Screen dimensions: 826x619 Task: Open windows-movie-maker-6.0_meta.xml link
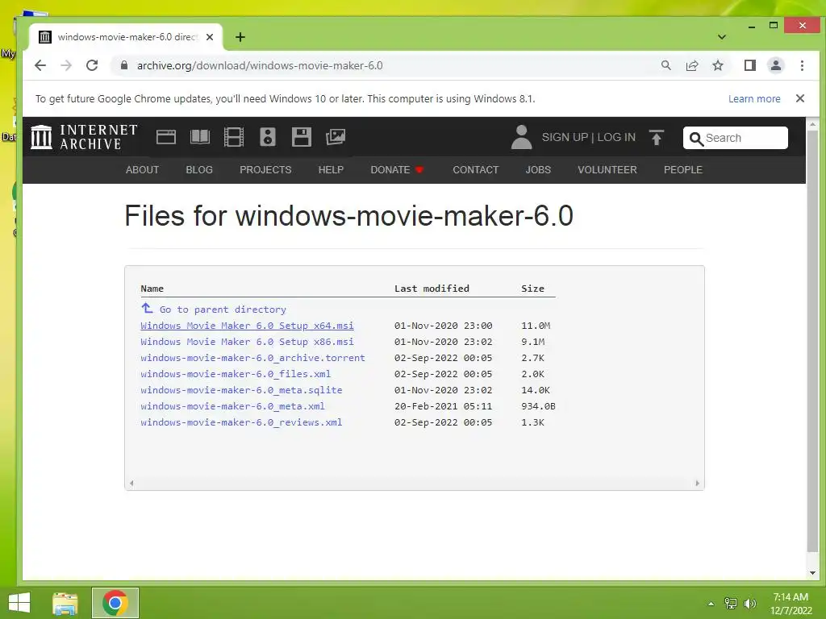pyautogui.click(x=232, y=406)
